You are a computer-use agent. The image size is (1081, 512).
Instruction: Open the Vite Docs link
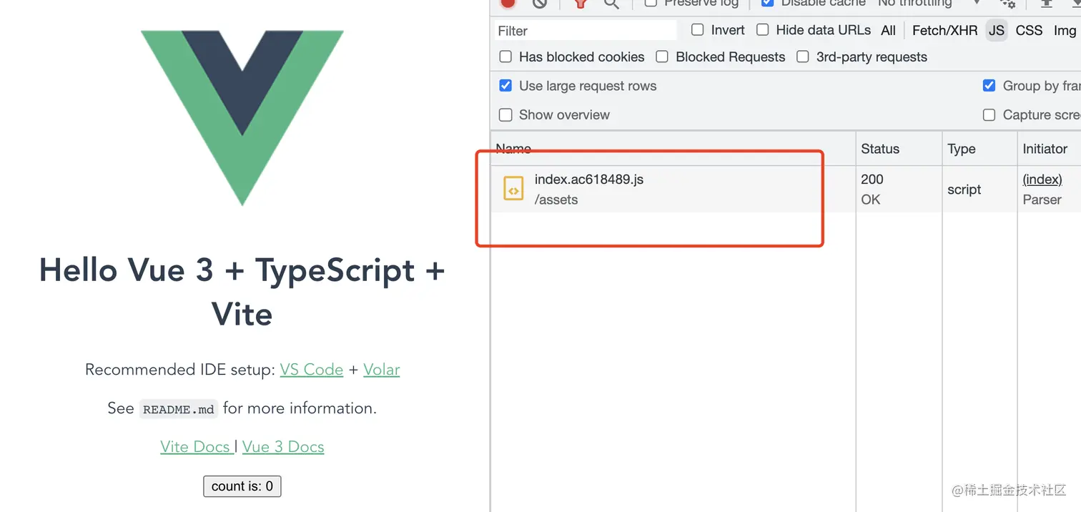click(196, 447)
